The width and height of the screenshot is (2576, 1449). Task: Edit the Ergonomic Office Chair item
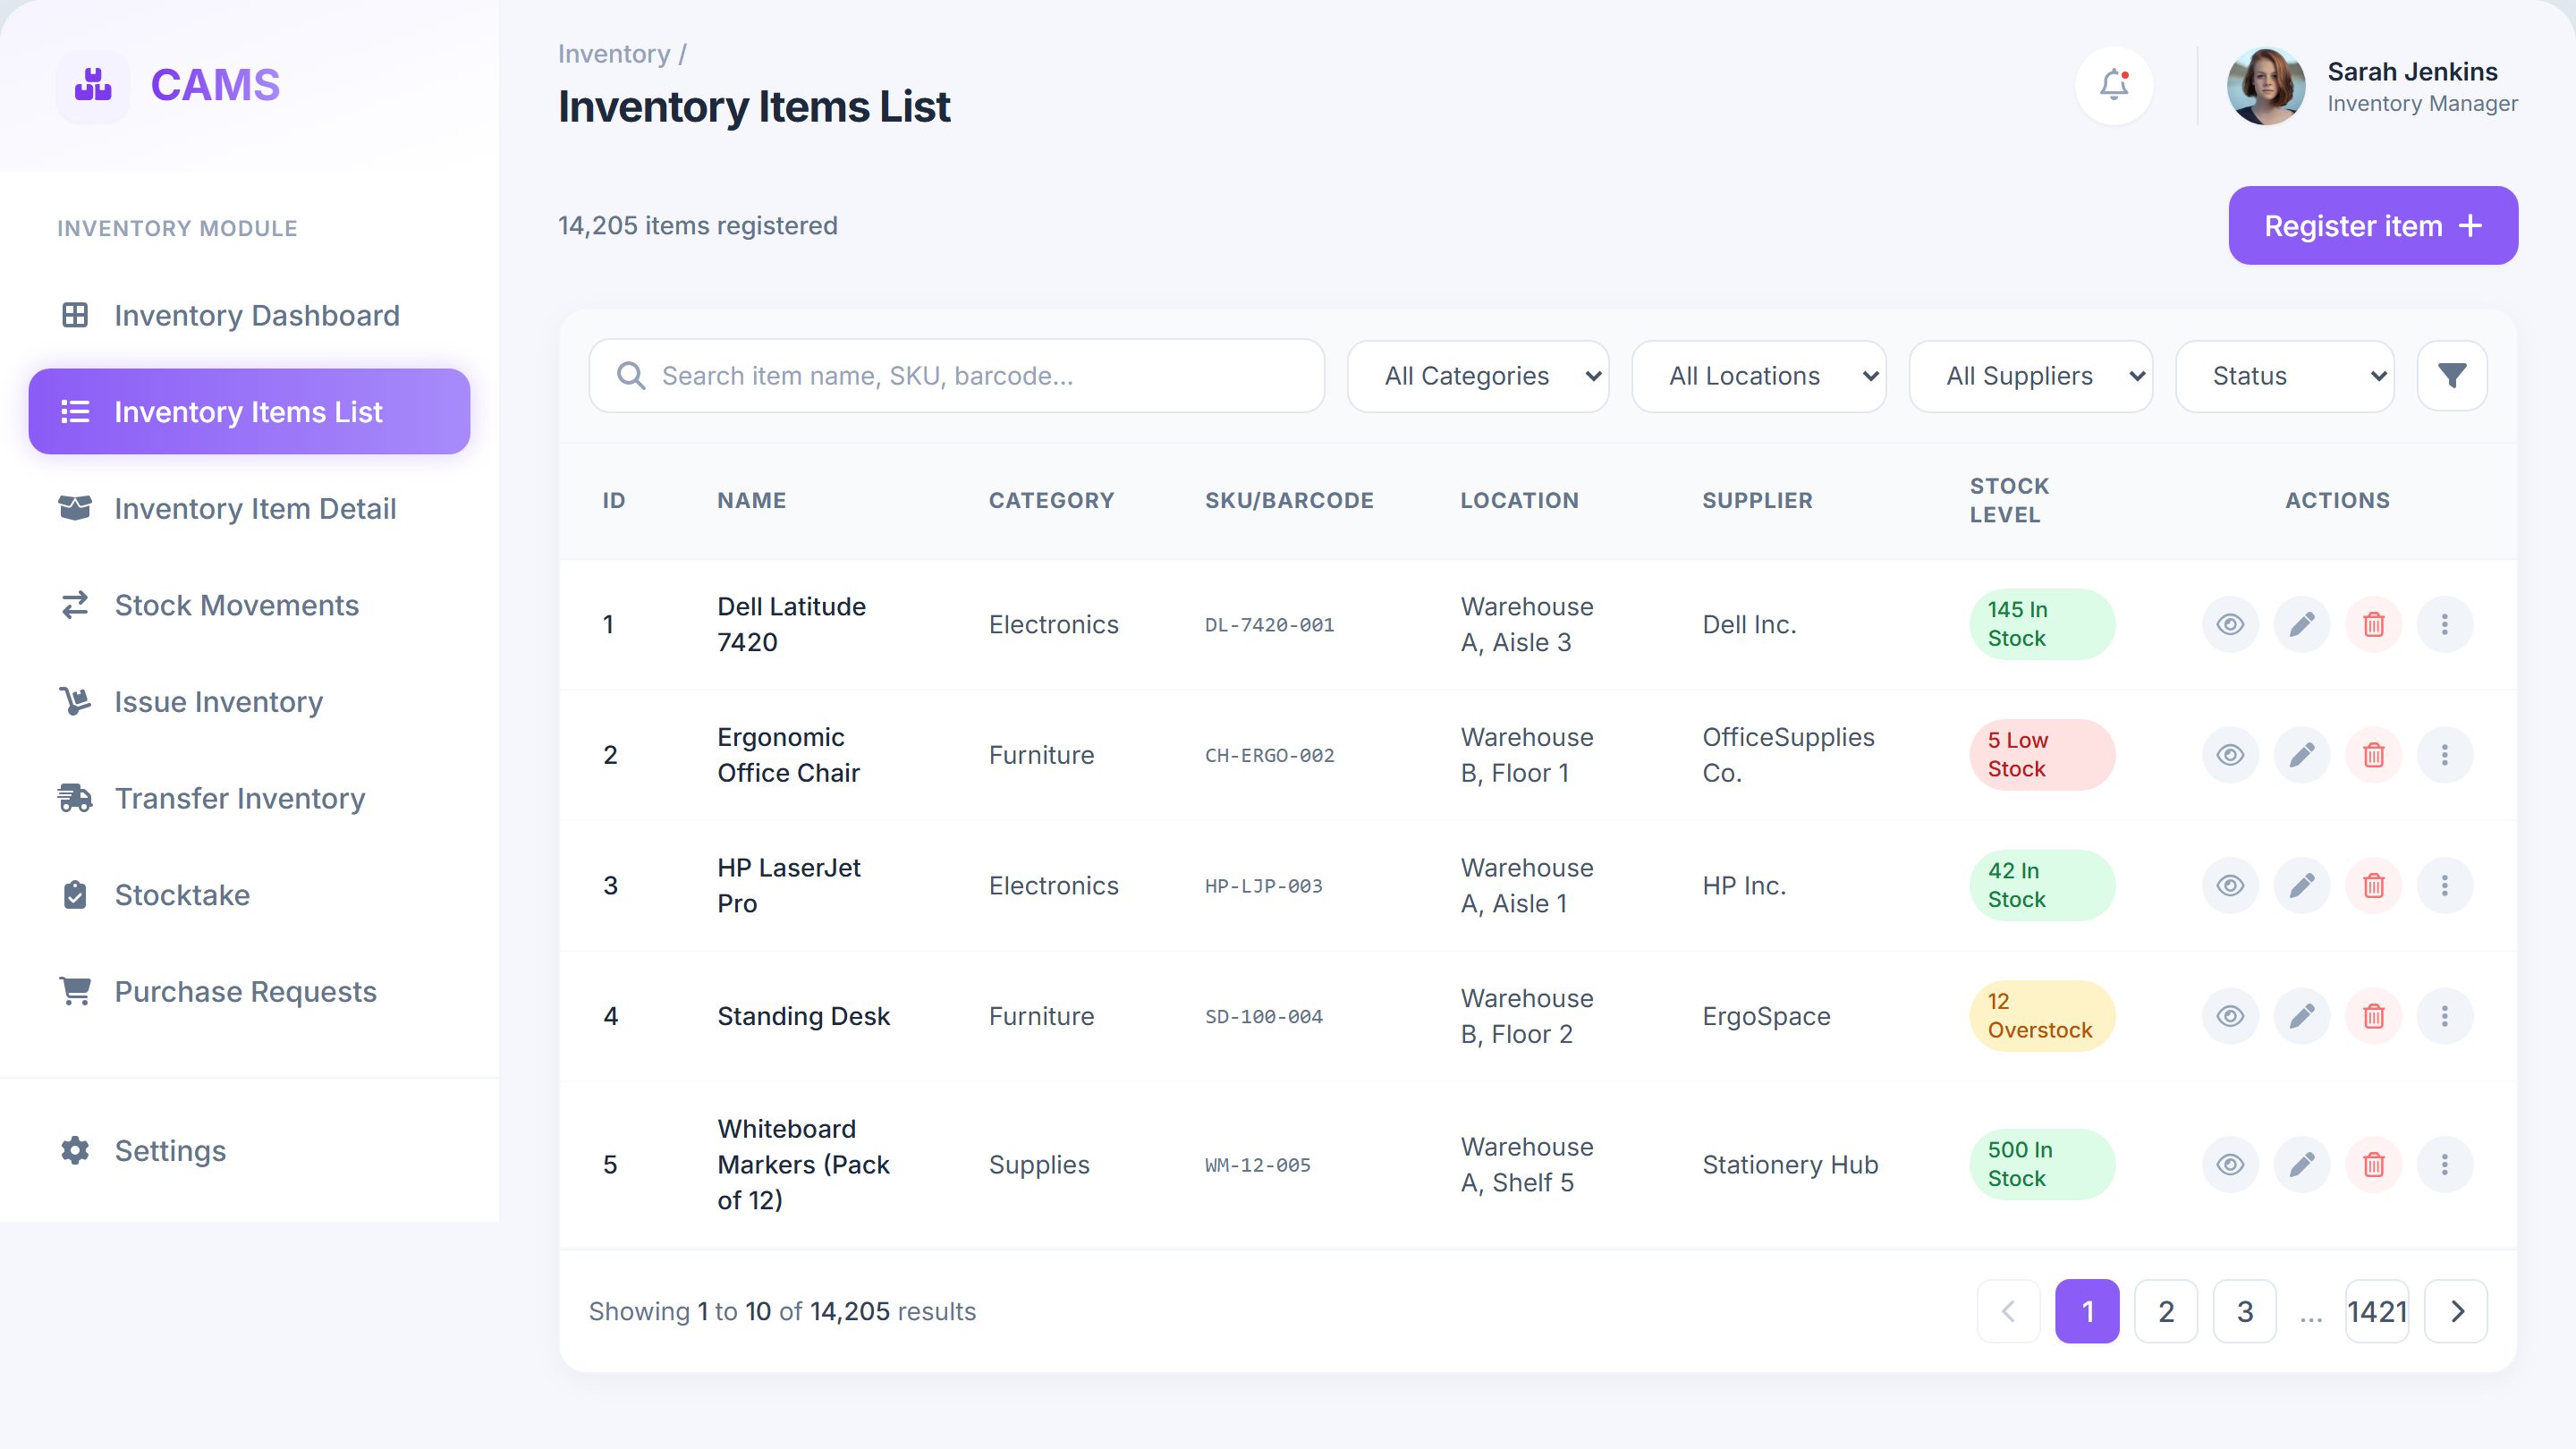coord(2302,755)
